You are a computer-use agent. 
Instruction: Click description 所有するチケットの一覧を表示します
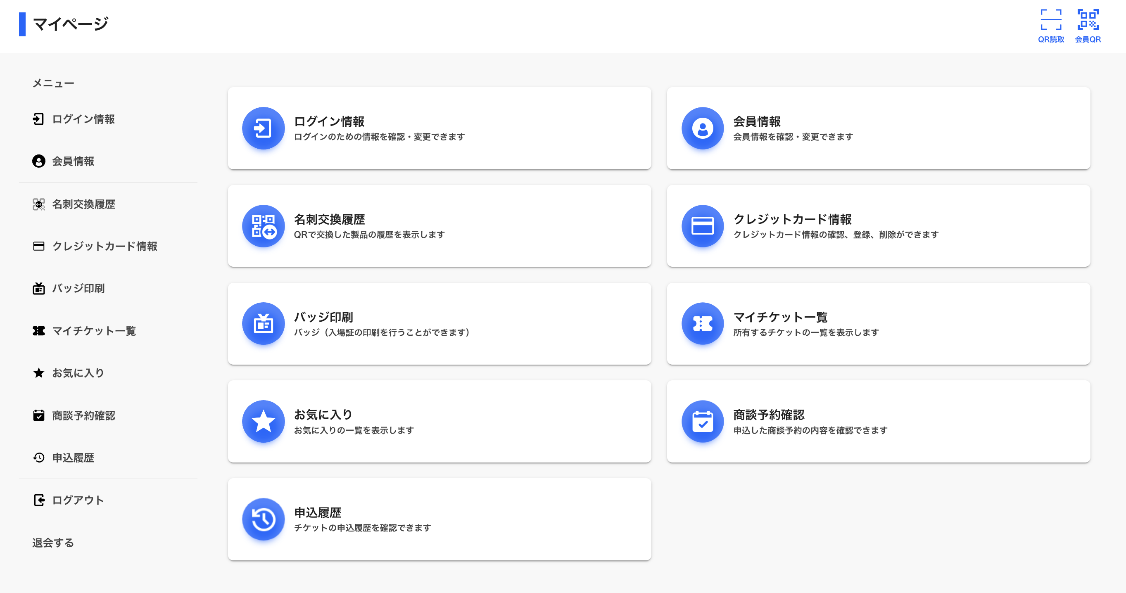pos(806,332)
